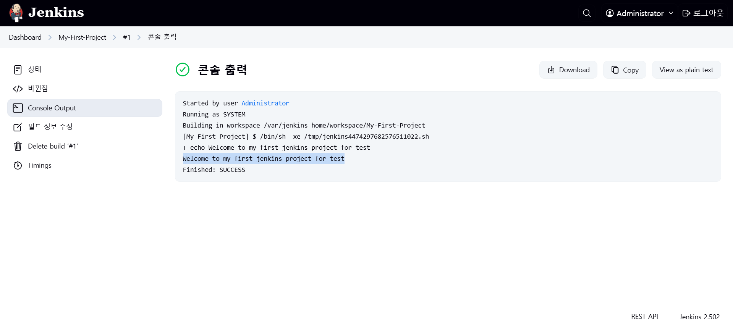Click the 빌드 정보 수정 pencil icon
Image resolution: width=733 pixels, height=325 pixels.
[x=18, y=127]
